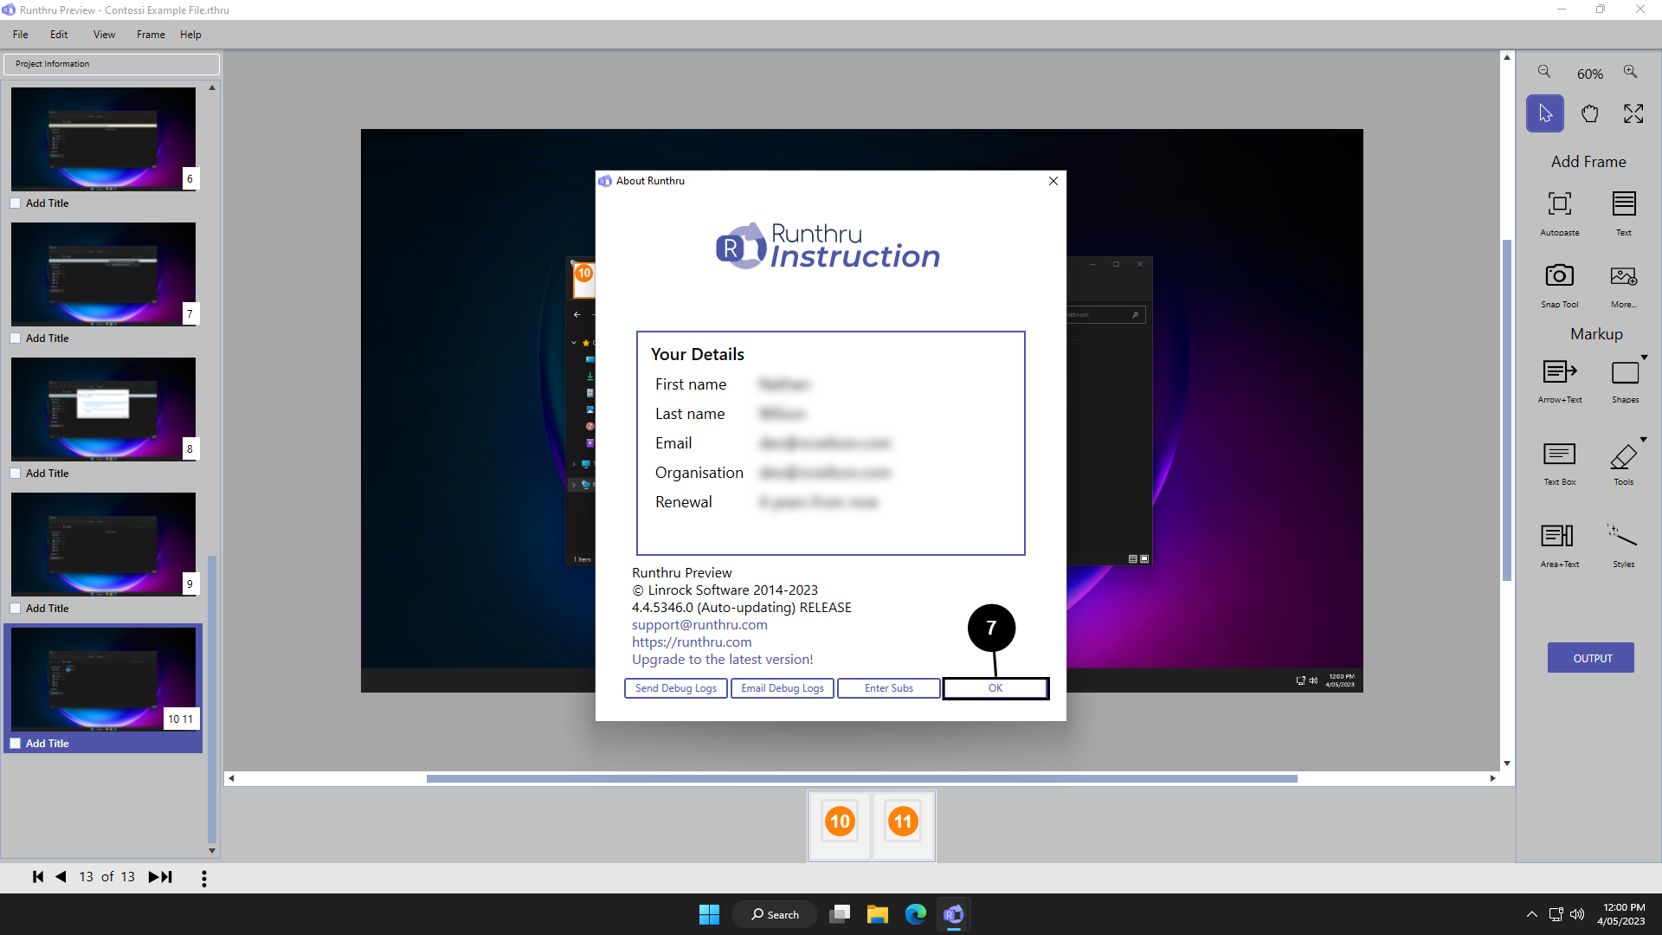The image size is (1662, 935).
Task: Activate the hand pan tool
Action: 1589,113
